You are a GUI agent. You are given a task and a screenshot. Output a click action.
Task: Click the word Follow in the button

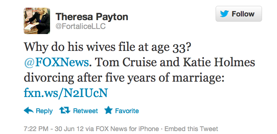click(x=243, y=14)
